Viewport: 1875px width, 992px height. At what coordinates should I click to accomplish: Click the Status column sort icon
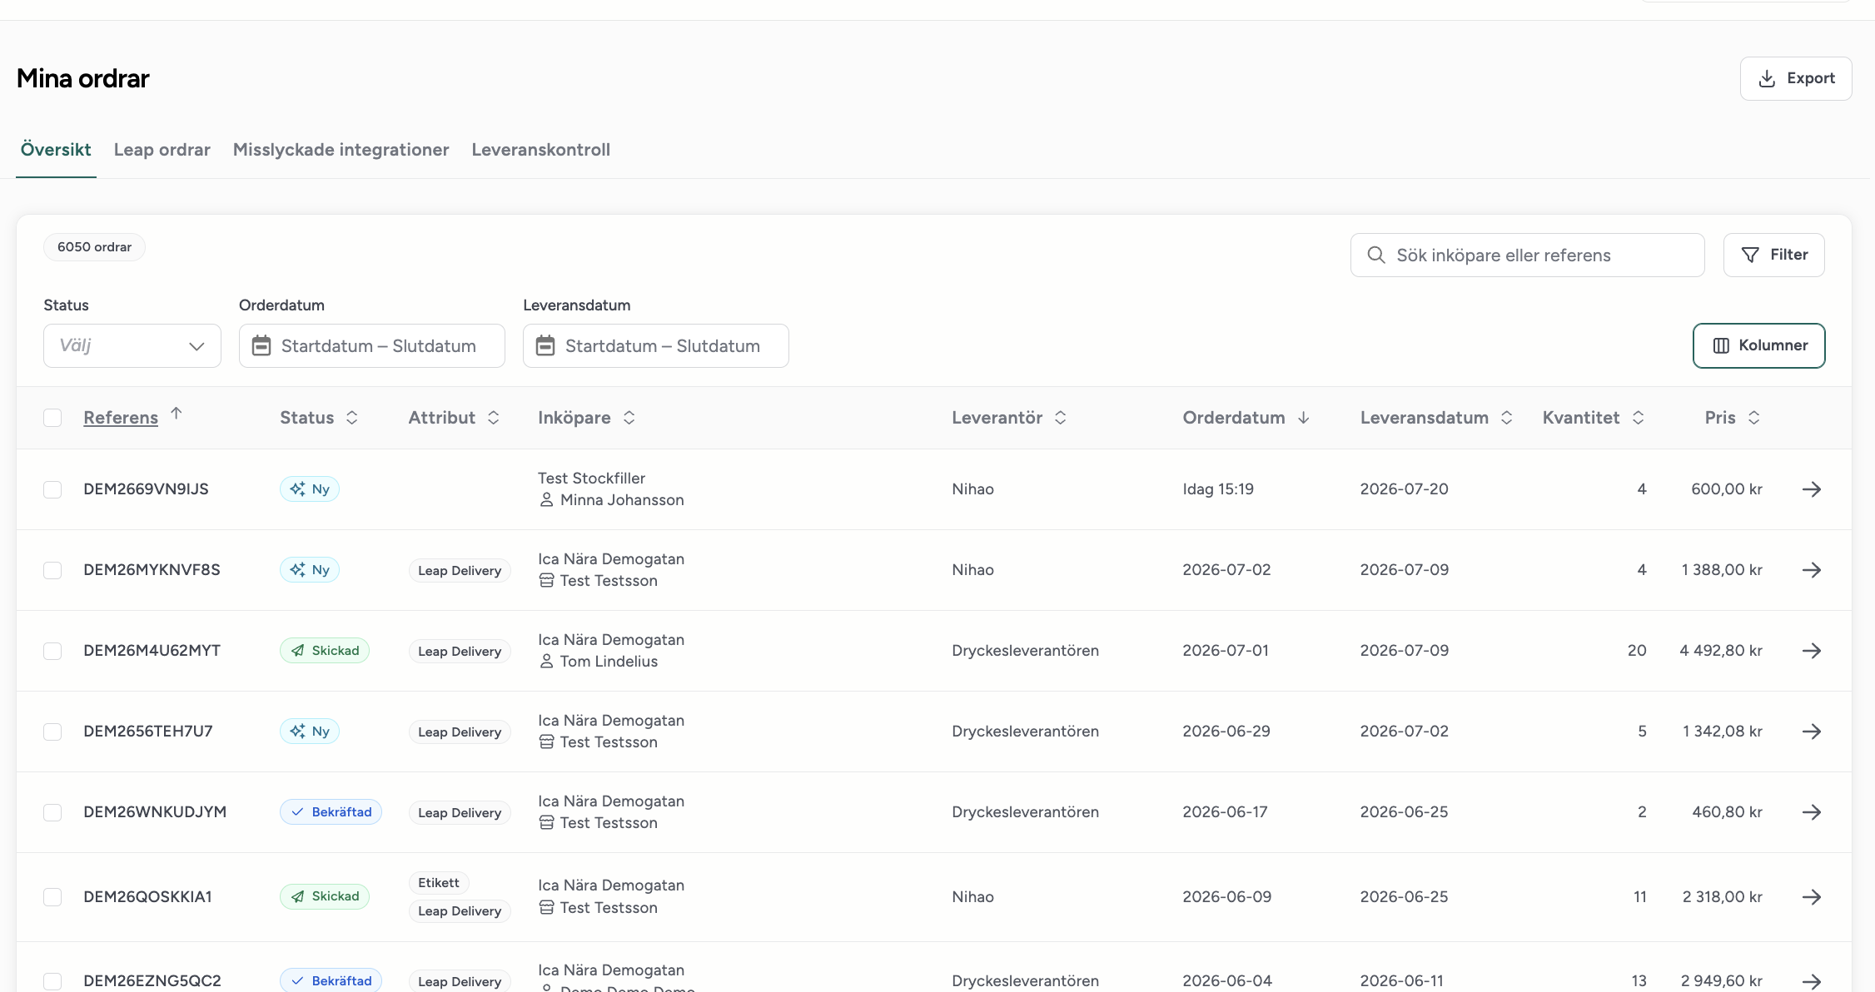(x=352, y=418)
